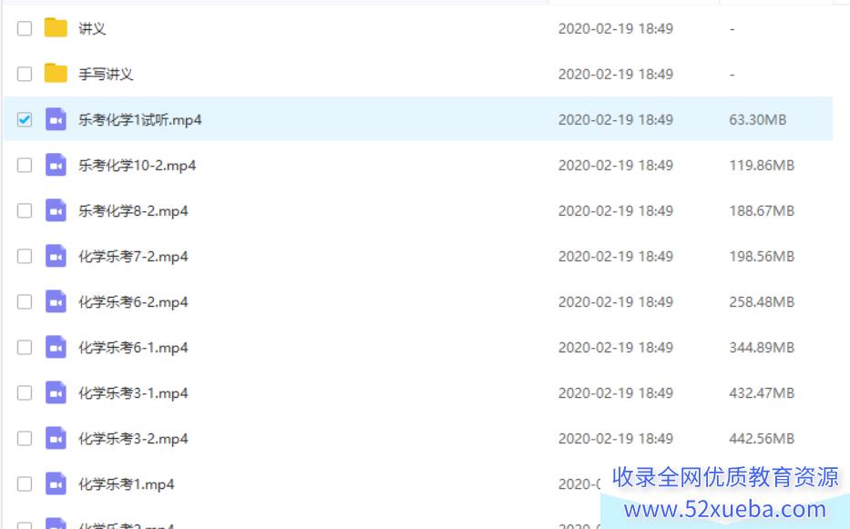The image size is (850, 529).
Task: Open the 手写讲义 folder icon
Action: click(x=56, y=74)
